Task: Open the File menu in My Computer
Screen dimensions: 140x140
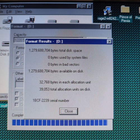Action: click(x=1, y=12)
